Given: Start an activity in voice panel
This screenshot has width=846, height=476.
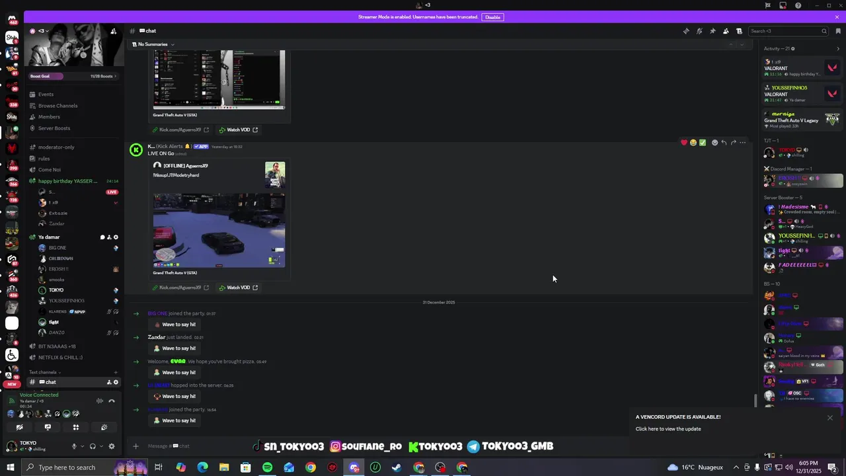Looking at the screenshot, I should coord(76,427).
